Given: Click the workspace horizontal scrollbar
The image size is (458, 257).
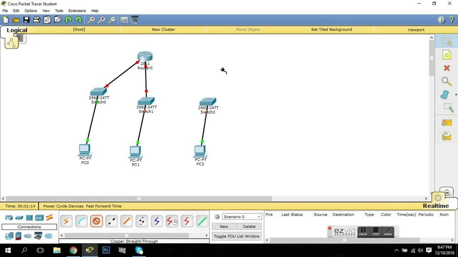Looking at the screenshot, I should pyautogui.click(x=139, y=198).
